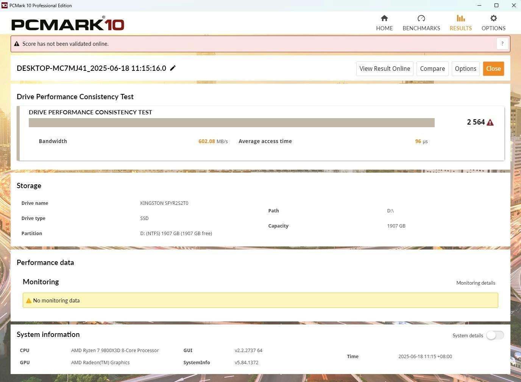Go to the HOME tab label
This screenshot has height=382, width=521.
(384, 28)
